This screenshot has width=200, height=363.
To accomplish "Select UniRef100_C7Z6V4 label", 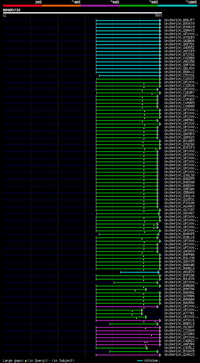I will point(179,330).
